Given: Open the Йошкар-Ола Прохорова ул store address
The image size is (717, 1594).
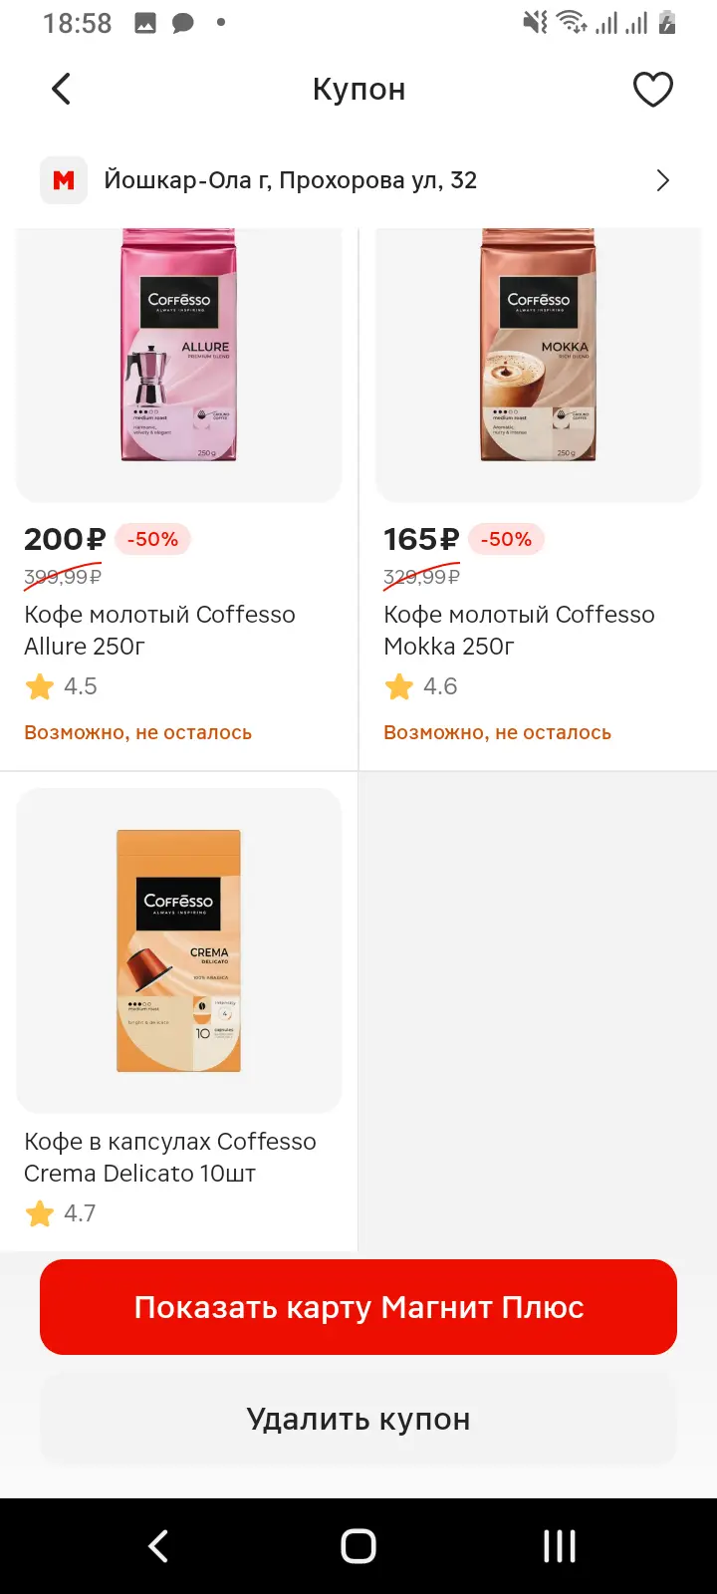Looking at the screenshot, I should coord(290,180).
